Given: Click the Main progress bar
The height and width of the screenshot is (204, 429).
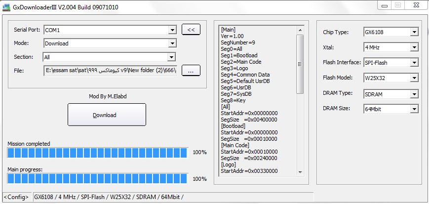Looking at the screenshot, I should tap(98, 178).
